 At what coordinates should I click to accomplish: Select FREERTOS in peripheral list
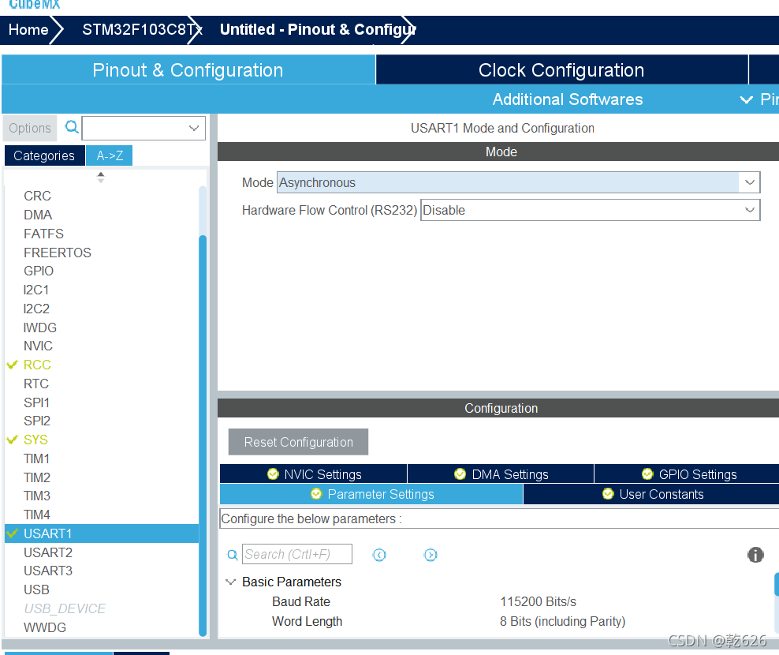(x=58, y=253)
